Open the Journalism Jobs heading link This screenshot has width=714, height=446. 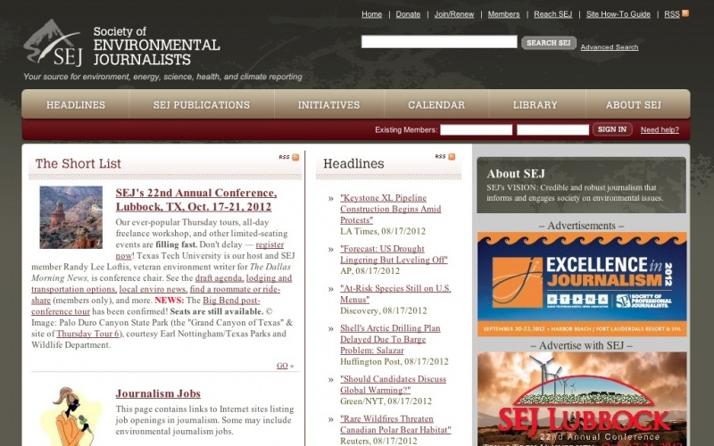coord(158,393)
